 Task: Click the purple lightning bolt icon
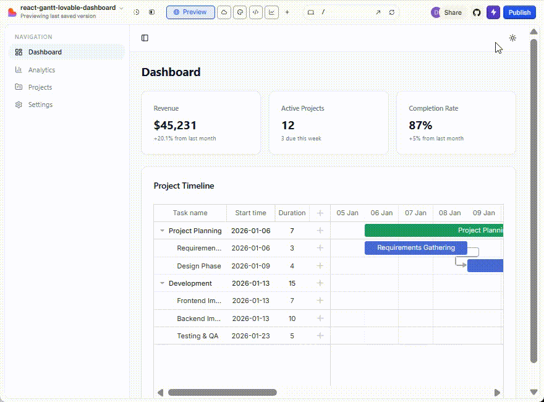coord(493,12)
